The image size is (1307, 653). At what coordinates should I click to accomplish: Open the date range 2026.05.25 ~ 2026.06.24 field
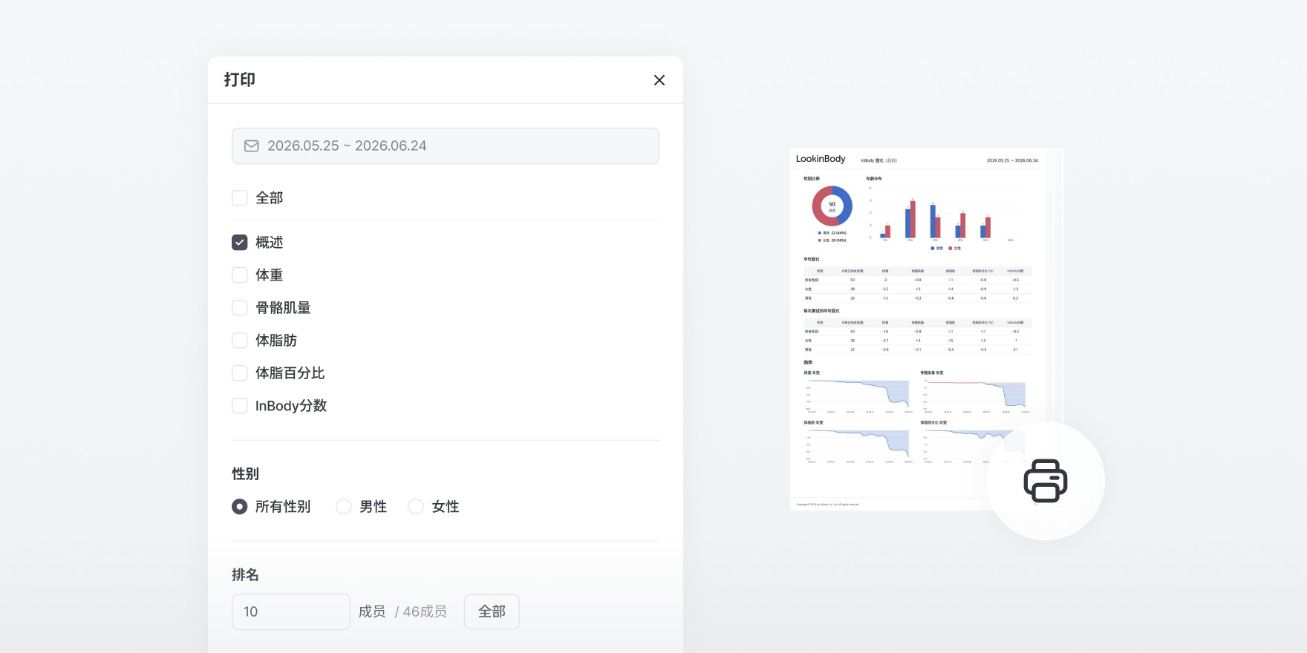click(446, 146)
